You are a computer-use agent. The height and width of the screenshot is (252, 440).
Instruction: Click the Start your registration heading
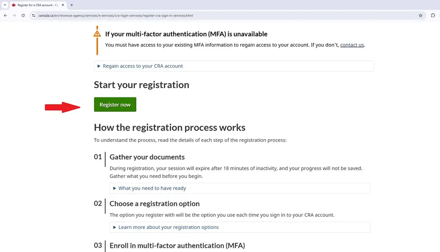tap(141, 85)
